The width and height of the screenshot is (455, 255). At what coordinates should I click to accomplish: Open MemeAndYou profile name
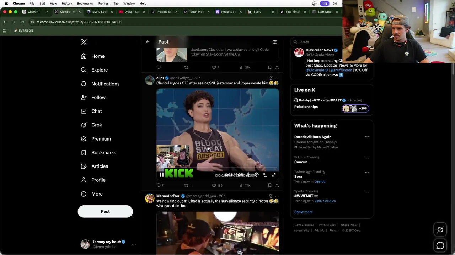tap(168, 196)
